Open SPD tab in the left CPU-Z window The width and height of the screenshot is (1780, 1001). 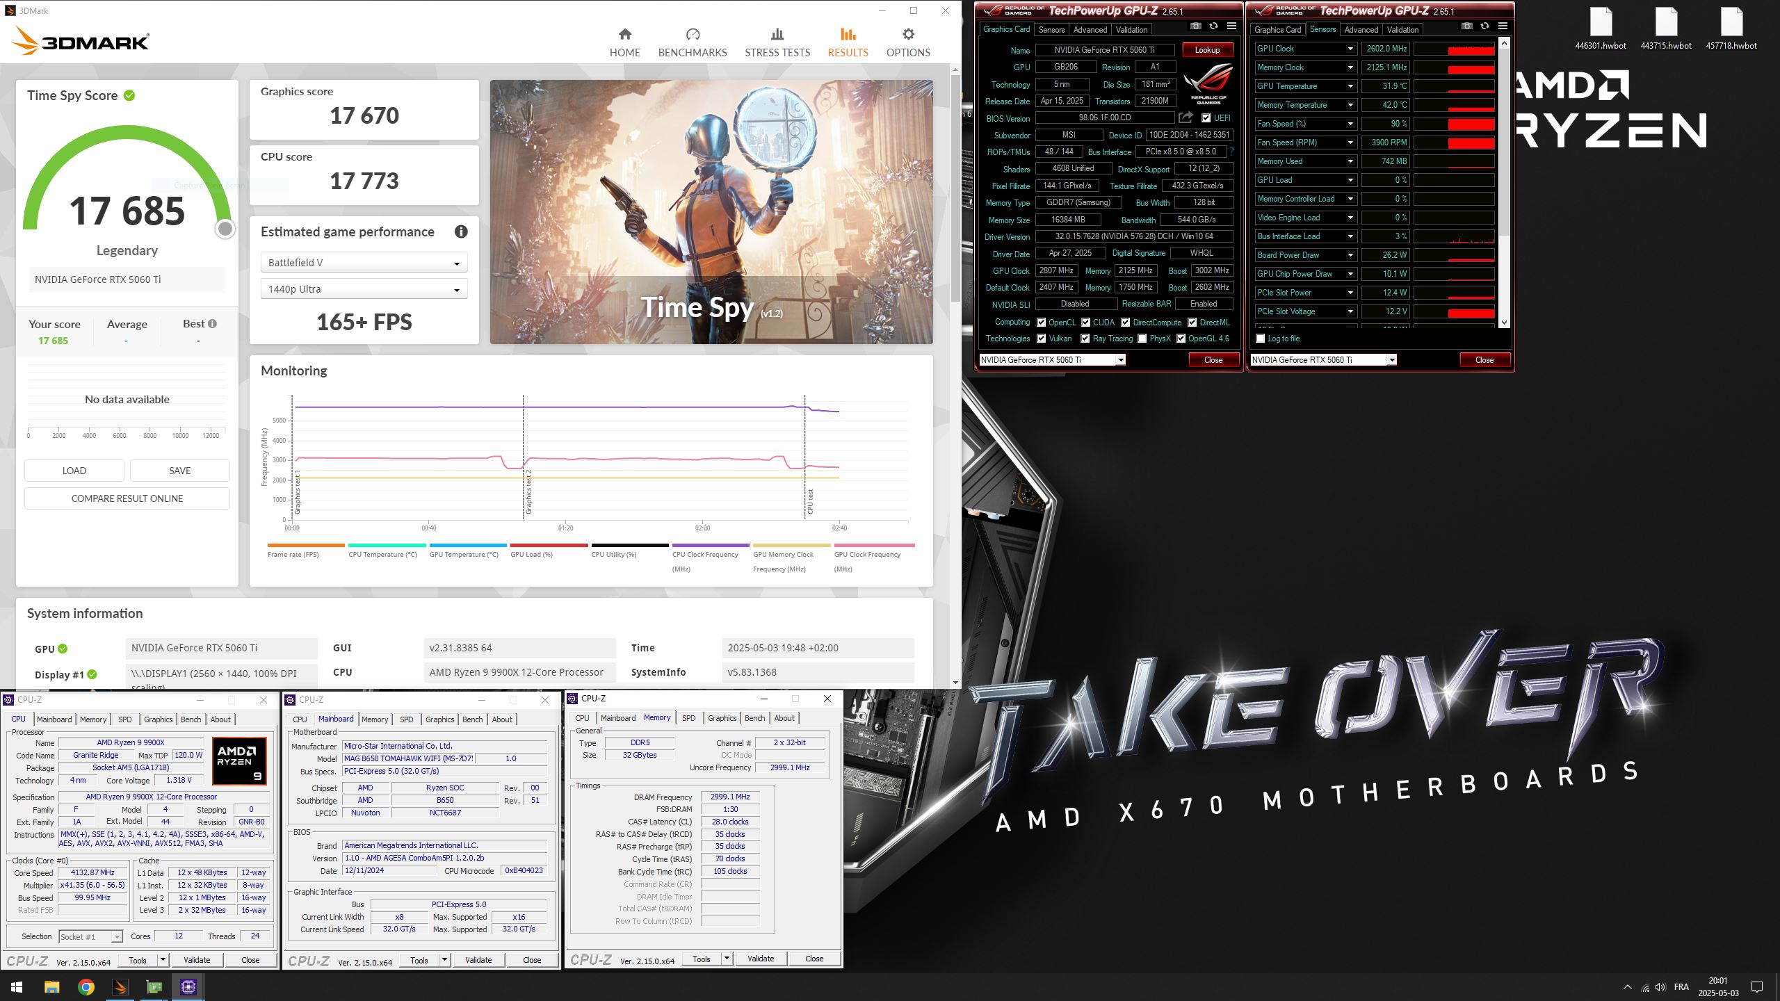125,719
